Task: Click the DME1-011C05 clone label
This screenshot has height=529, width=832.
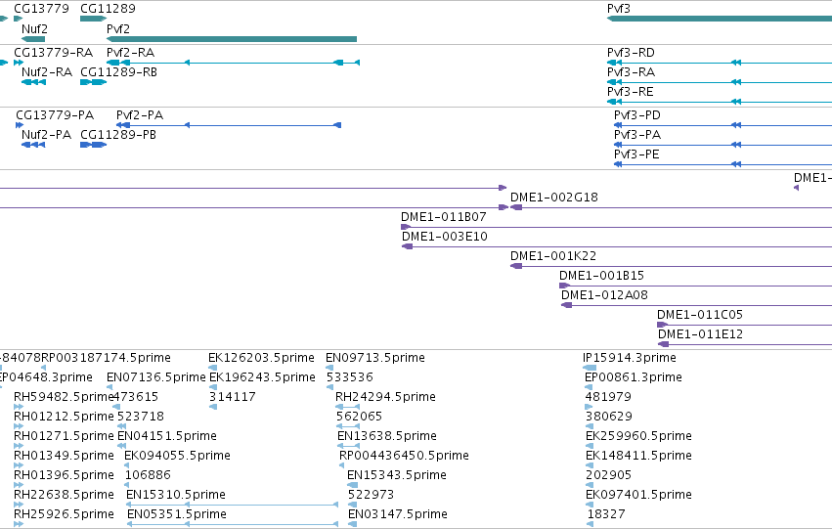Action: [700, 315]
